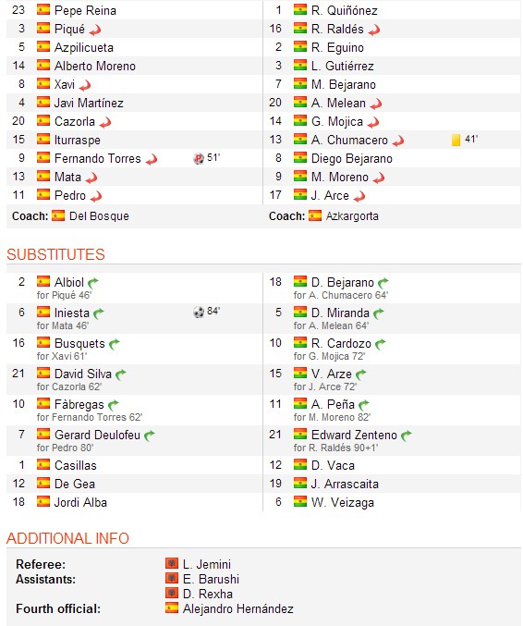The width and height of the screenshot is (523, 626).
Task: Click on Alberto Moreno's name
Action: pos(95,66)
